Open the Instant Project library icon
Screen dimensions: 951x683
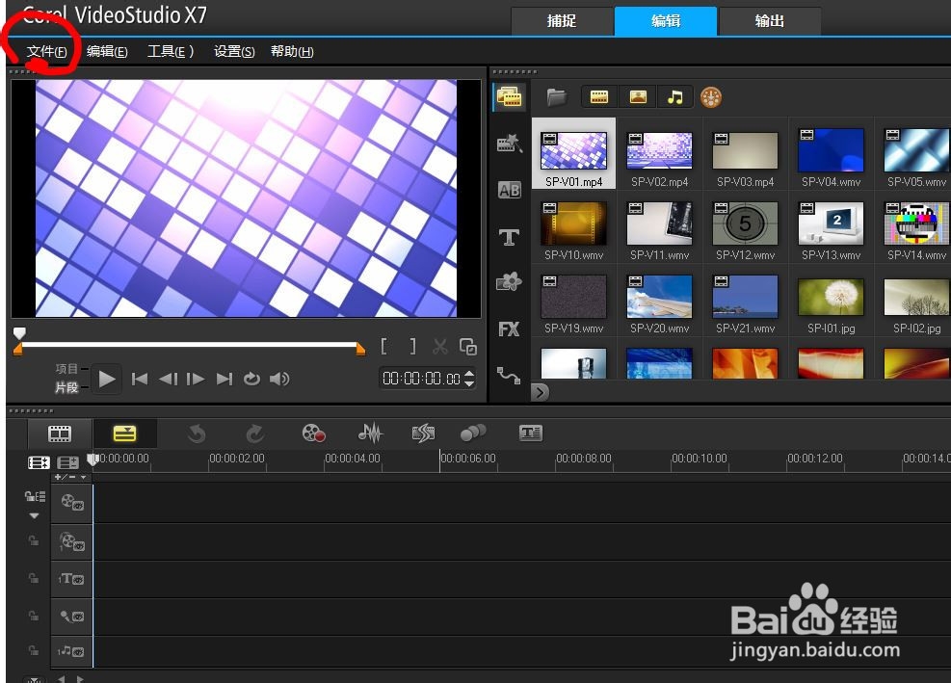click(509, 144)
